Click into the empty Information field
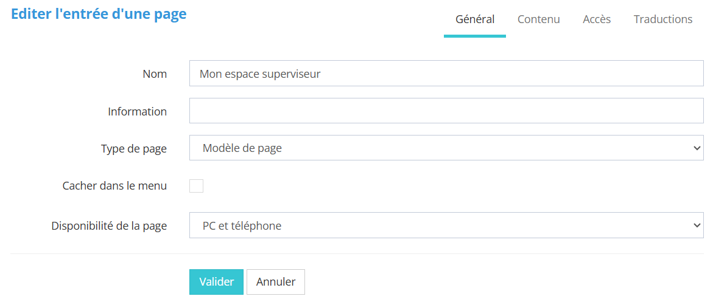 click(x=446, y=111)
